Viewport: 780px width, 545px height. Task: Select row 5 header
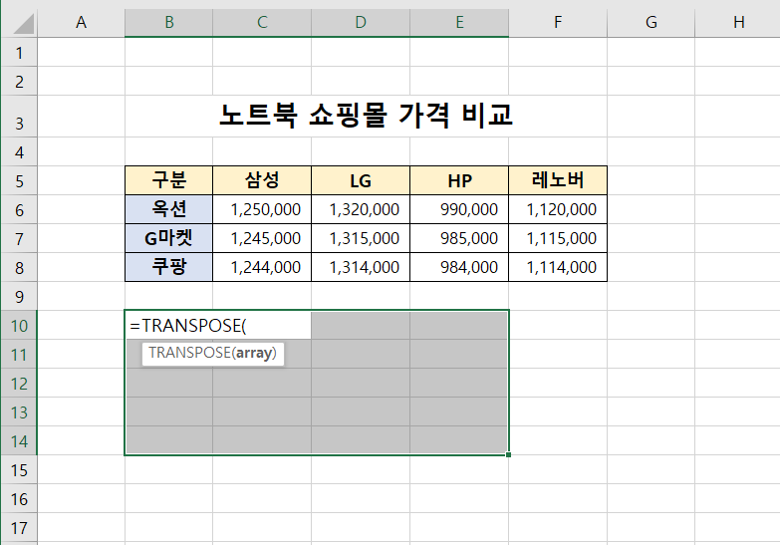pyautogui.click(x=19, y=180)
